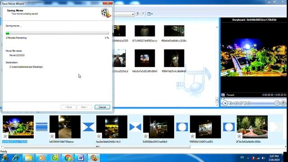The height and width of the screenshot is (162, 288).
Task: Select the partly hidden clip ending in 8446a1a3355
Action: coord(120,31)
